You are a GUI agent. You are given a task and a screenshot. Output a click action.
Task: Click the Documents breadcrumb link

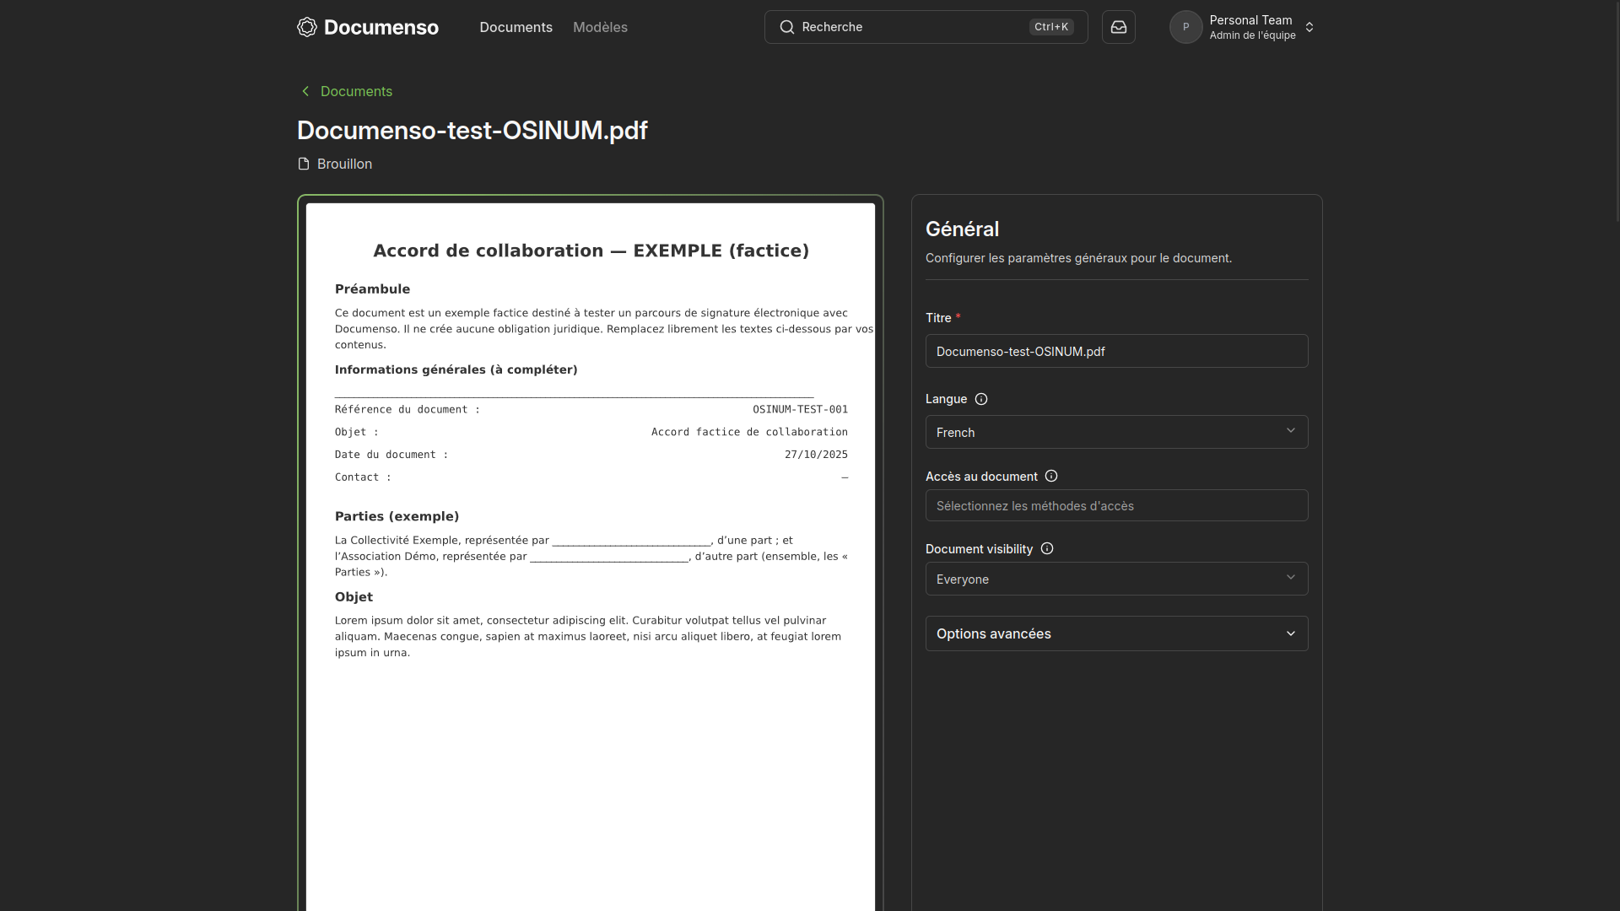click(x=356, y=91)
